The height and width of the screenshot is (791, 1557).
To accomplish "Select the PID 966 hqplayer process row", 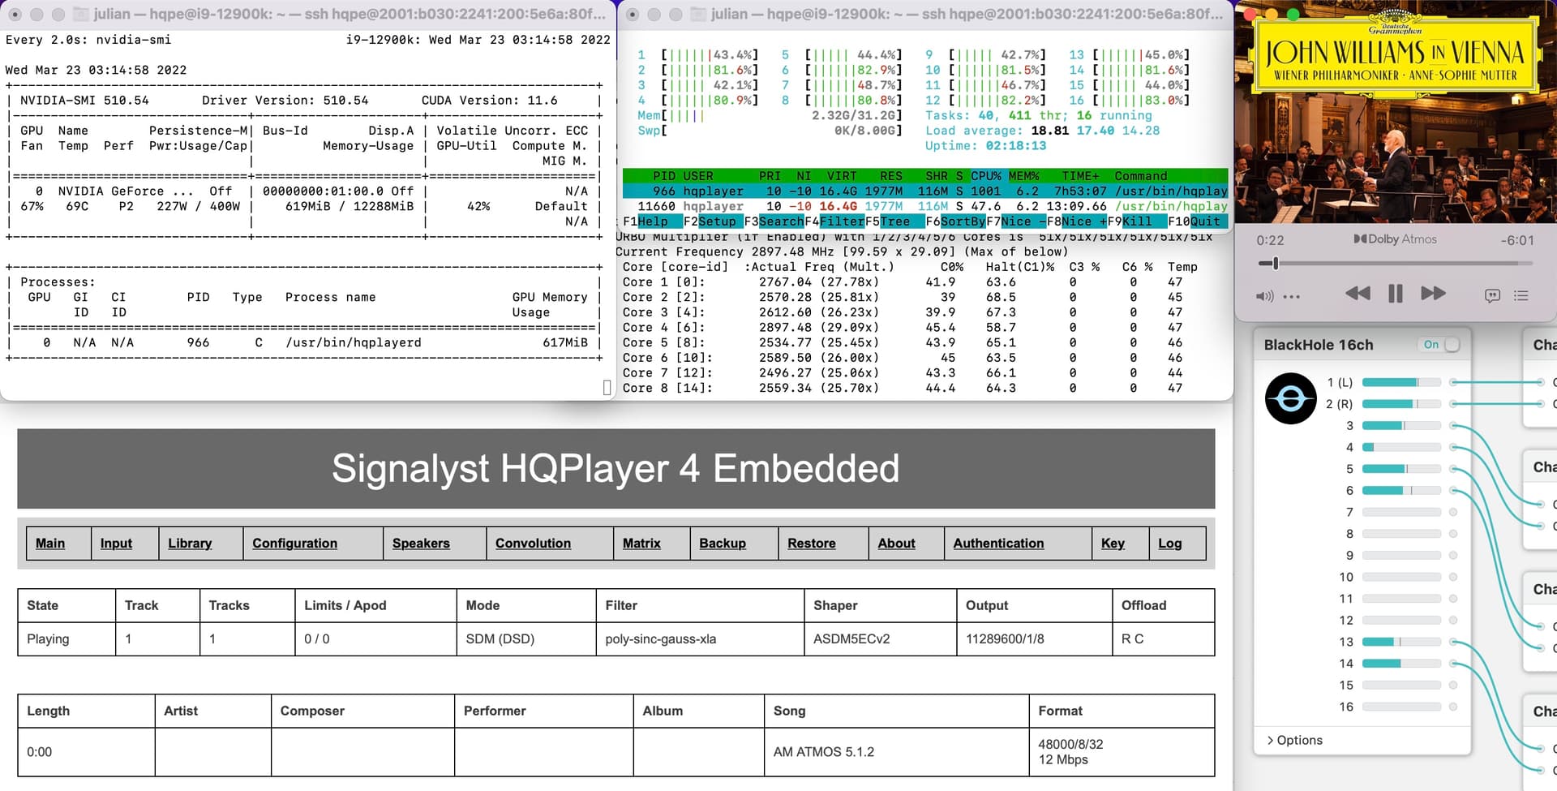I will 925,191.
